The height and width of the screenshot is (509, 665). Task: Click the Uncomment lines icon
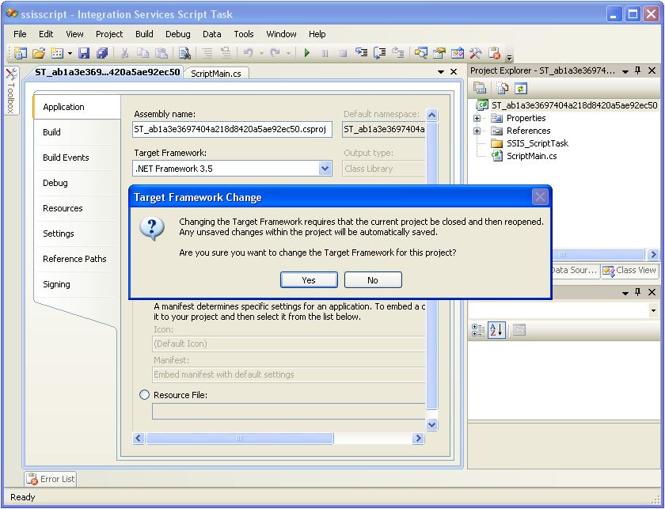point(225,53)
